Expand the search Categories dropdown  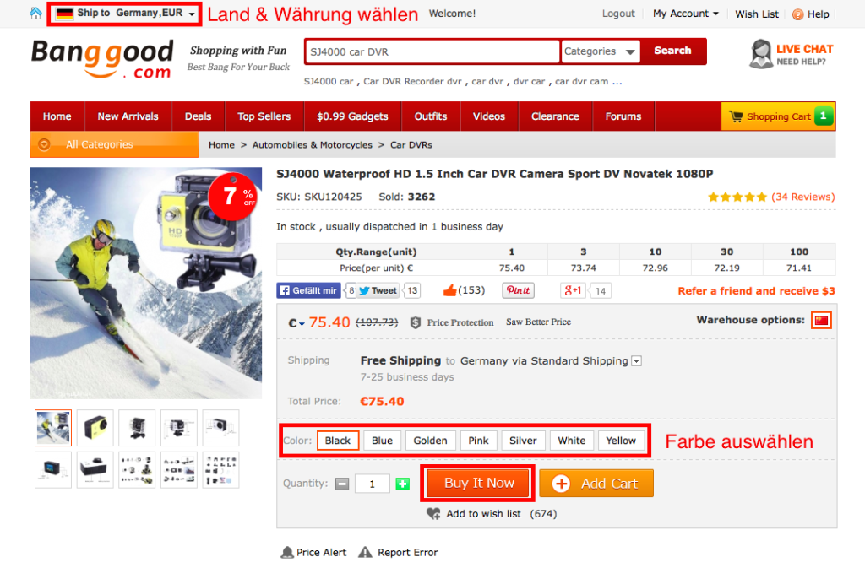(601, 51)
